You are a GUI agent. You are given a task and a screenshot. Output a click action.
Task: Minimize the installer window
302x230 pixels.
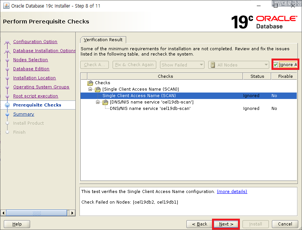click(x=259, y=6)
